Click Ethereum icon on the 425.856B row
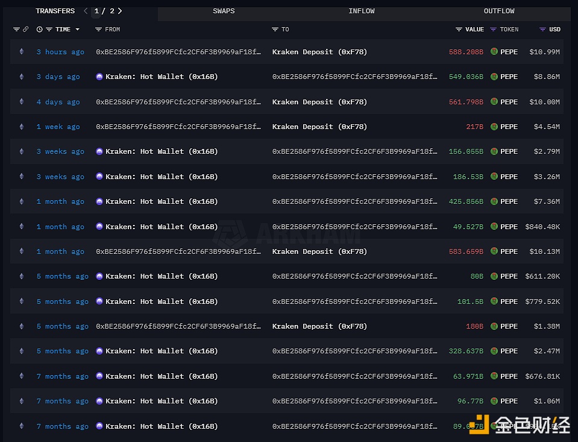This screenshot has height=442, width=578. tap(22, 201)
